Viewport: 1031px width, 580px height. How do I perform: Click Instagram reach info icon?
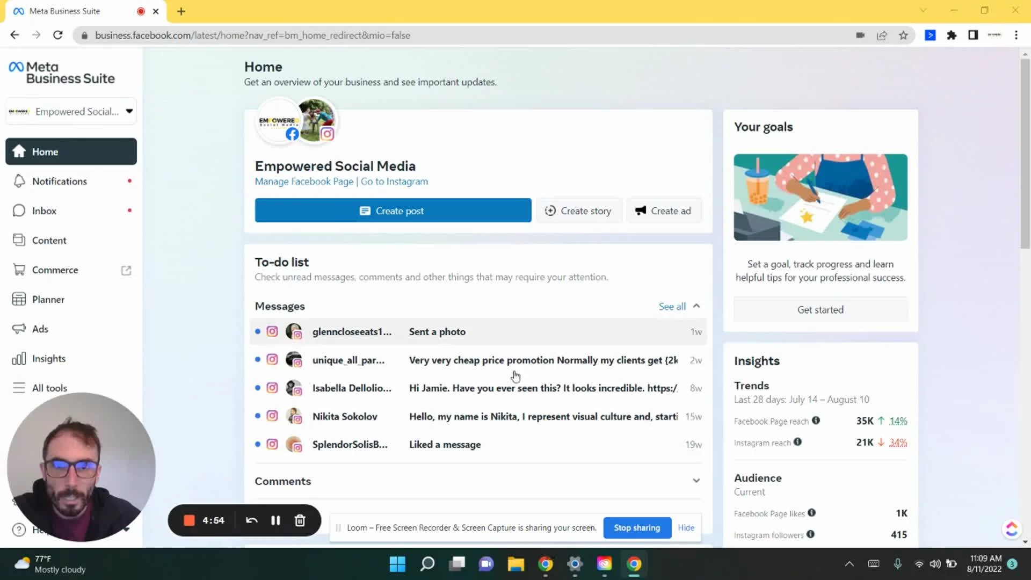coord(797,442)
